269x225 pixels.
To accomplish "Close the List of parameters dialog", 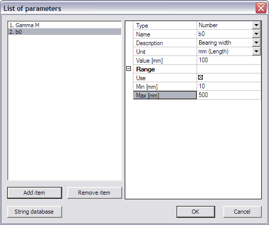I will point(261,8).
